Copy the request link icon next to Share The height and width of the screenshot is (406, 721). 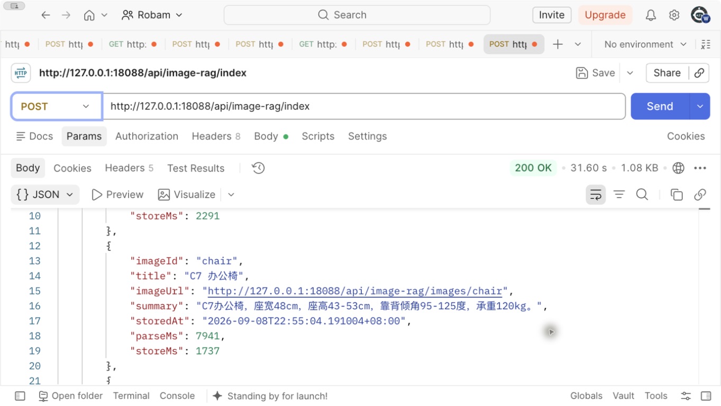[699, 73]
